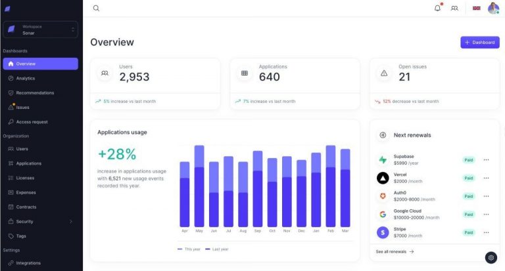Select Issues in the sidebar
The height and width of the screenshot is (271, 505).
click(x=22, y=107)
